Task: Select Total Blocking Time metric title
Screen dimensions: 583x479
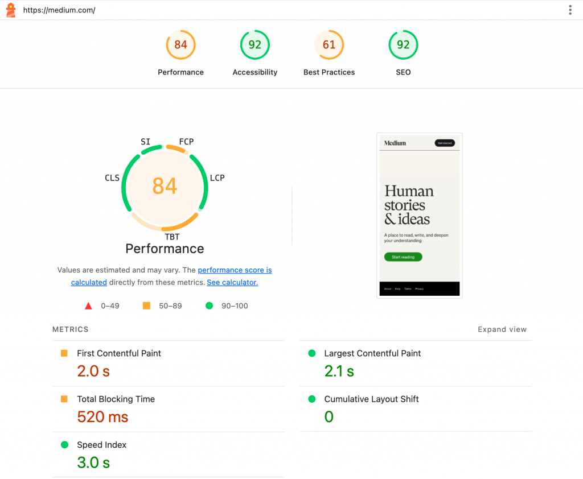Action: (116, 399)
